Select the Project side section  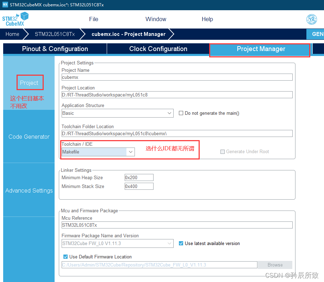(29, 83)
